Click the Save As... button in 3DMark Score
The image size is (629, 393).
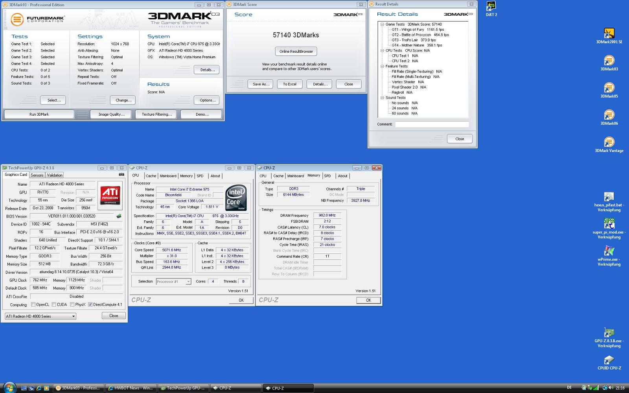point(261,84)
